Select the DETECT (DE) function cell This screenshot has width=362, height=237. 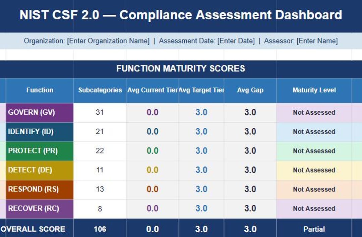[40, 170]
